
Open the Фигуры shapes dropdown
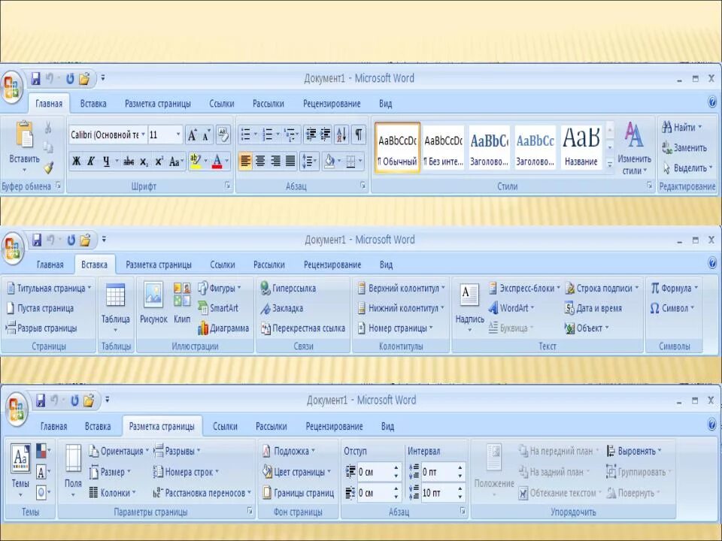click(220, 288)
